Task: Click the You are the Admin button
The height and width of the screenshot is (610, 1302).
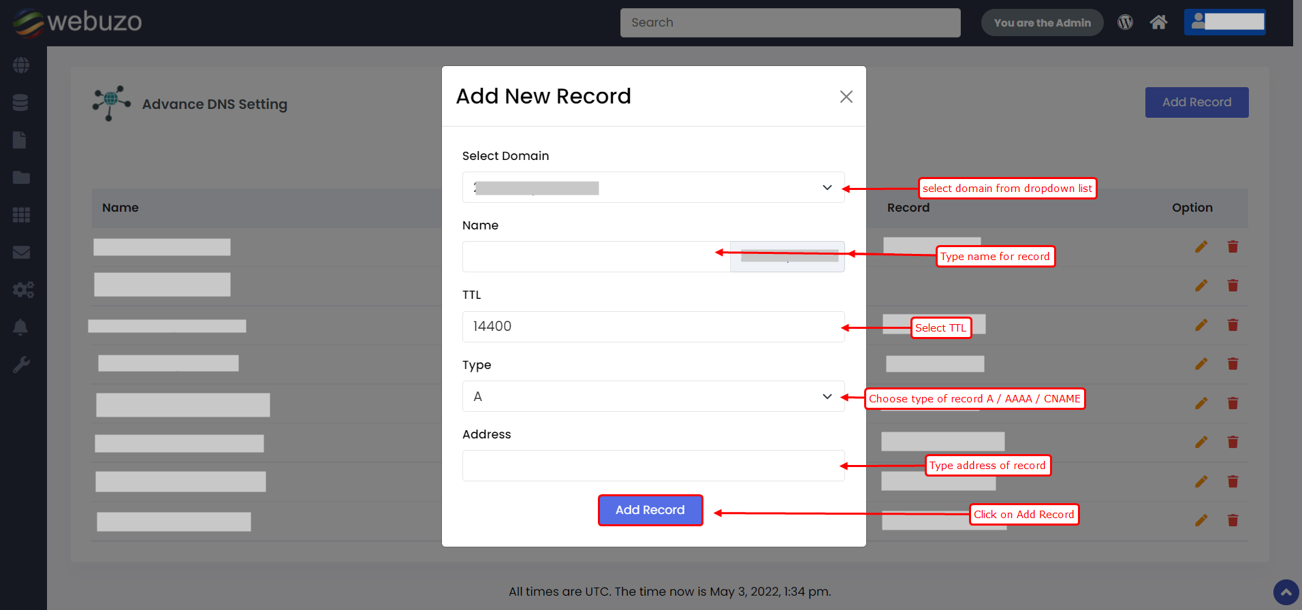Action: coord(1042,22)
